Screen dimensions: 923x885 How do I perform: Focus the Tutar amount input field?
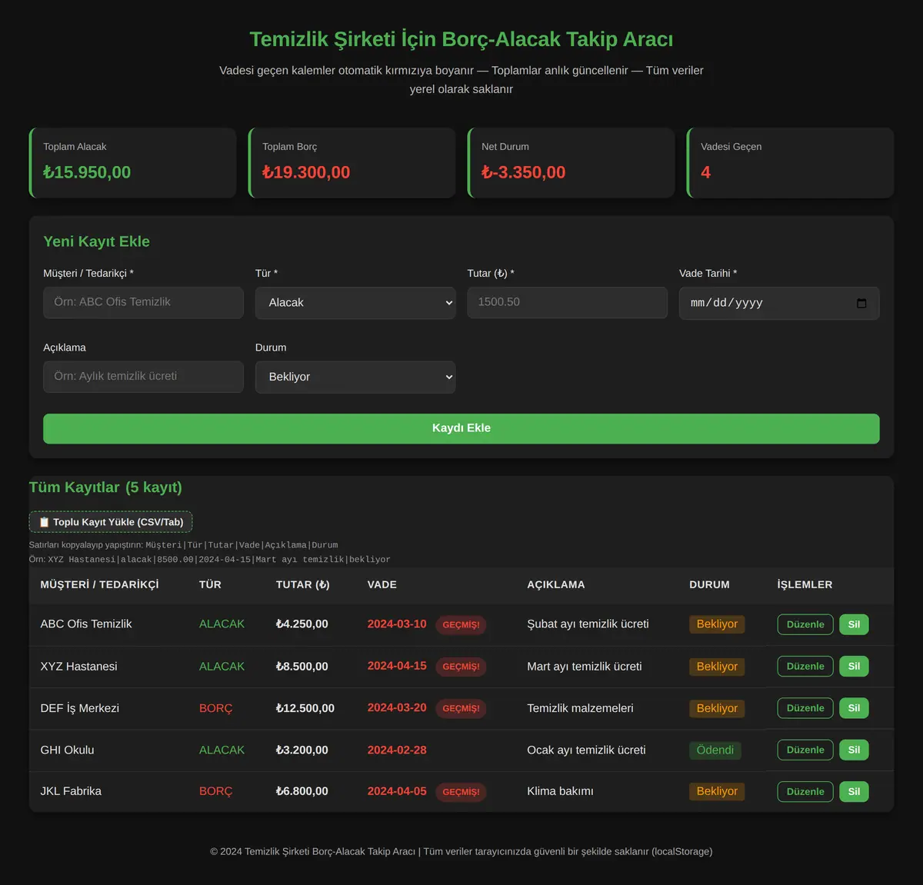coord(567,302)
